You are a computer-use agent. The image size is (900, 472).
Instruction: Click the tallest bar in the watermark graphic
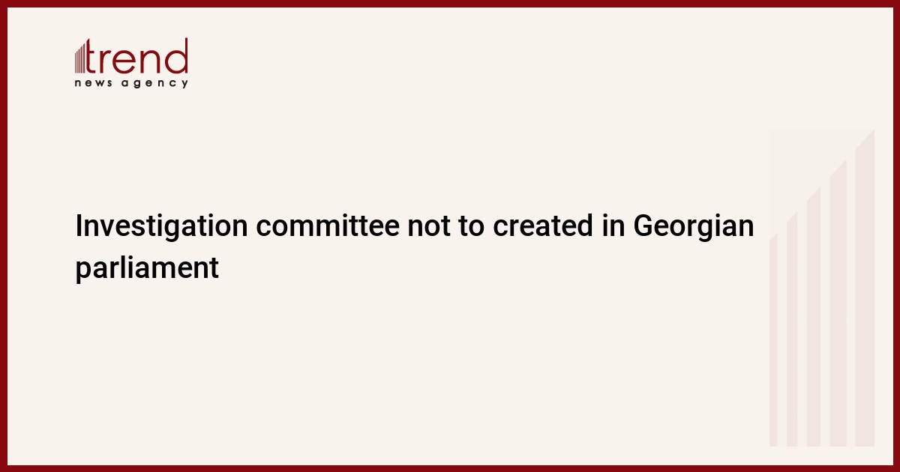[x=865, y=288]
